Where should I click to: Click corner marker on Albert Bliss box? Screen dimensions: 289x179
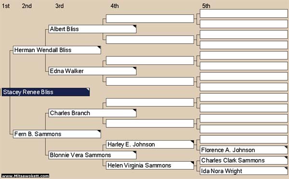[x=135, y=26]
